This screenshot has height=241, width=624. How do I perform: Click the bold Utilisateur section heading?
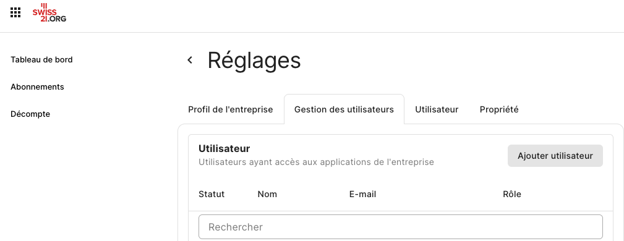(224, 149)
